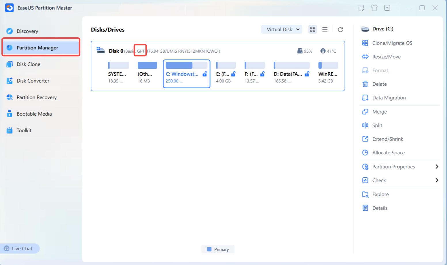The height and width of the screenshot is (265, 447).
Task: Click the Partition Recovery icon
Action: [x=10, y=97]
